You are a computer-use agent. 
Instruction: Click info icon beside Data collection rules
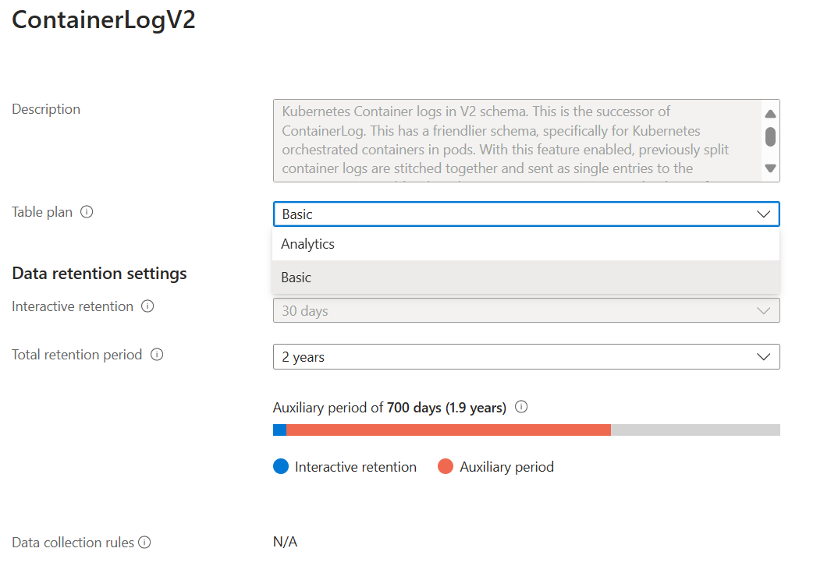pos(144,543)
